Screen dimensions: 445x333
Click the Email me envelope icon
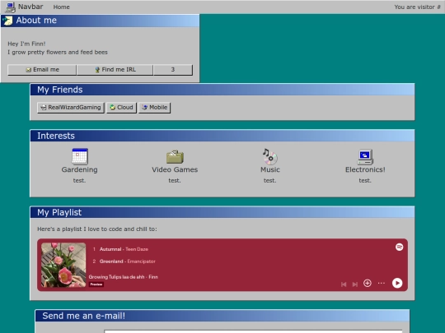[28, 70]
